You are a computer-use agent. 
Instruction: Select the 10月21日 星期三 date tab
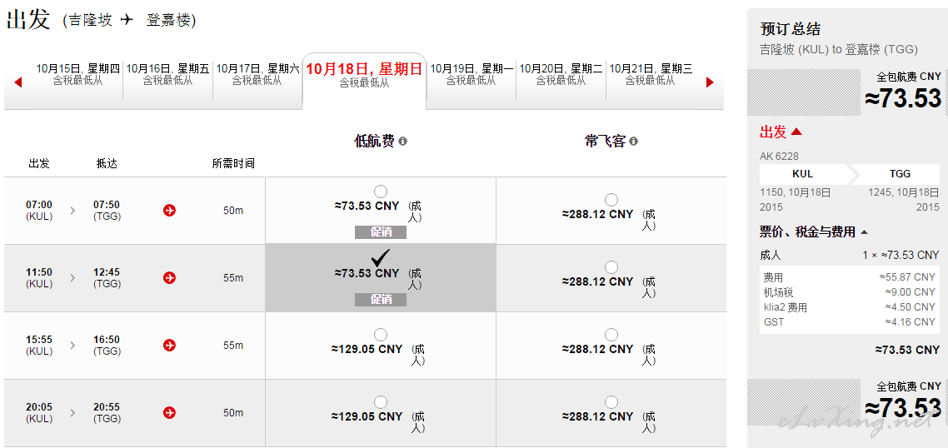651,74
